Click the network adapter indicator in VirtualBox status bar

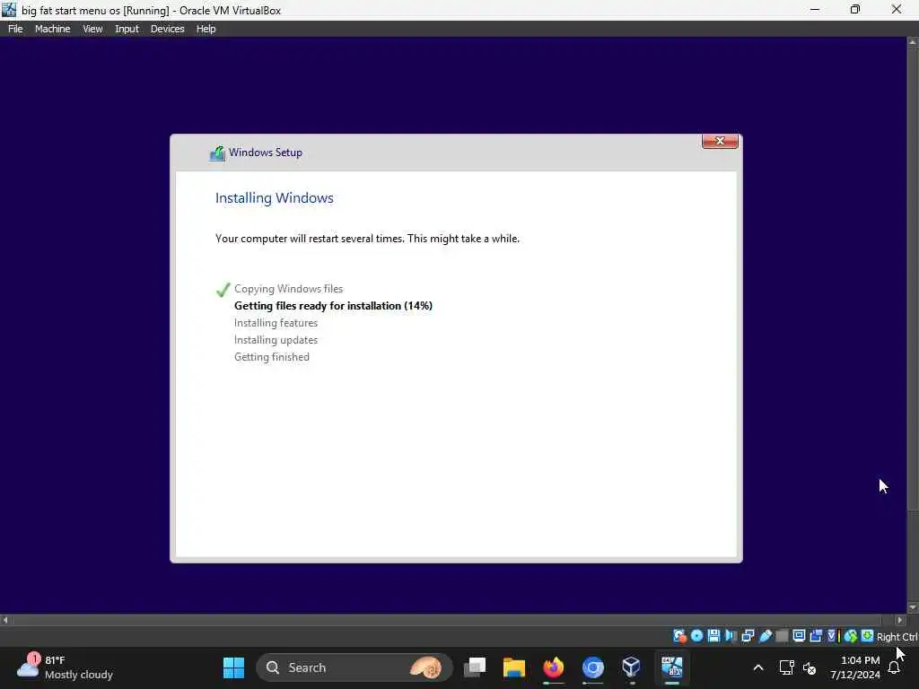tap(748, 636)
